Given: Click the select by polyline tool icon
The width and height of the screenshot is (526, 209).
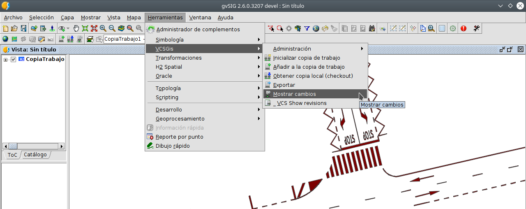Looking at the screenshot, I should coord(271,28).
